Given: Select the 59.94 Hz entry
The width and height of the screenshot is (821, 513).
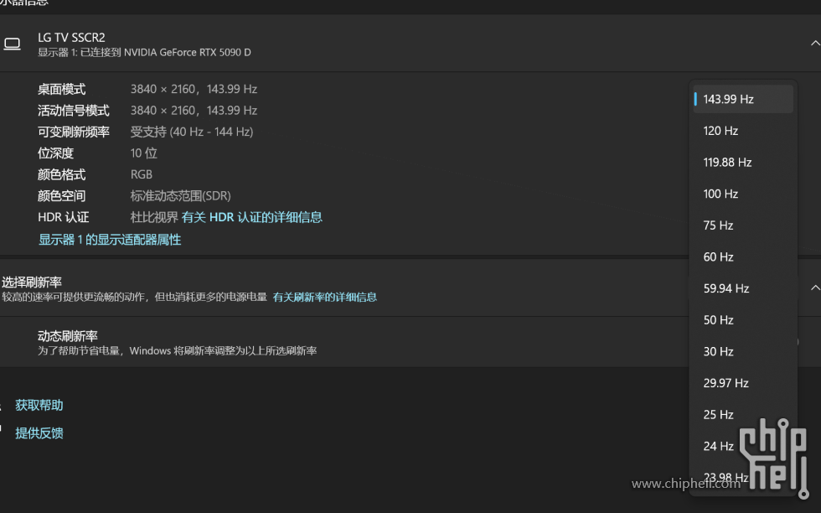Looking at the screenshot, I should click(x=725, y=288).
